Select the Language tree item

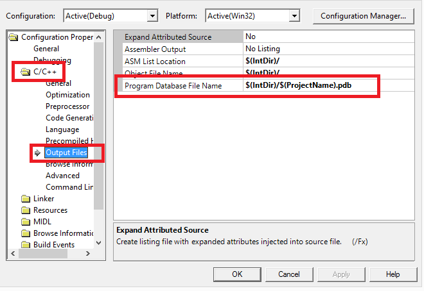pos(62,129)
